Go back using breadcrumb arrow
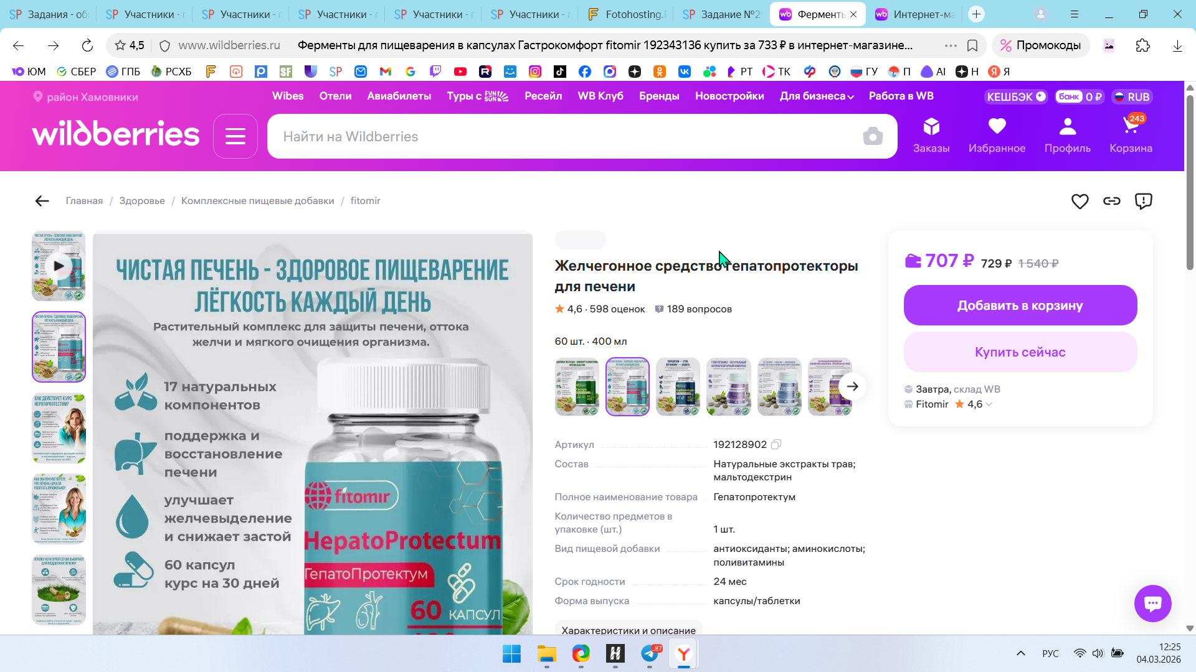 pos(42,201)
